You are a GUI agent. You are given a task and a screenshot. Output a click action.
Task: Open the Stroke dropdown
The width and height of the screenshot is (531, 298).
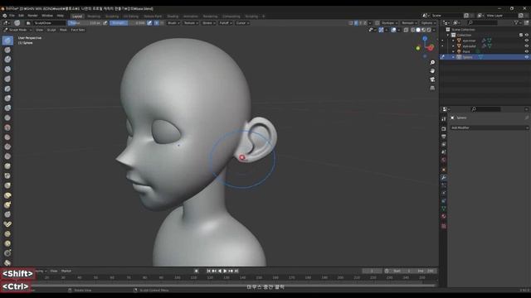[208, 23]
